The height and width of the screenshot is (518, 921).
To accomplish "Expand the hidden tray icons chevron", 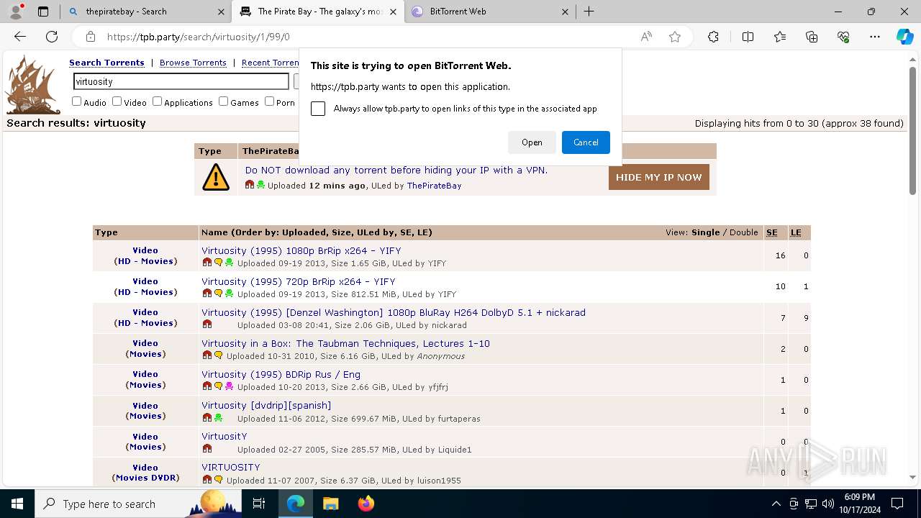I will point(776,504).
